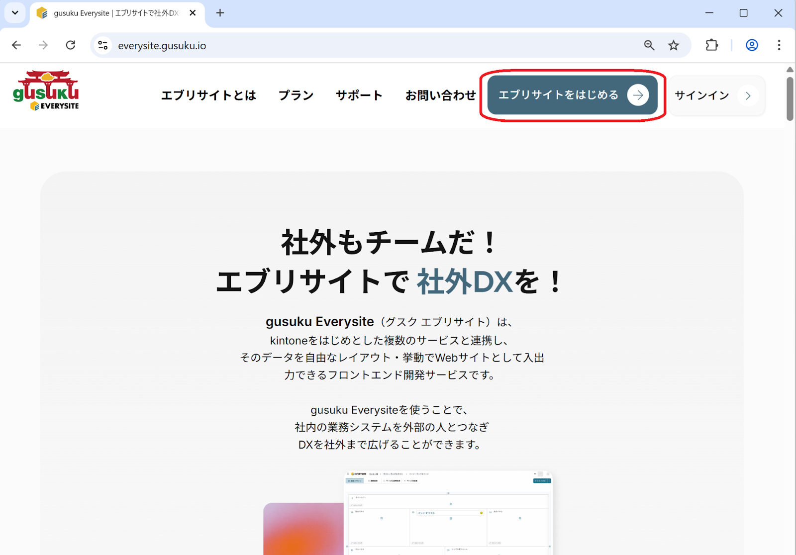Open the お問い合わせ menu item
796x555 pixels.
point(440,95)
